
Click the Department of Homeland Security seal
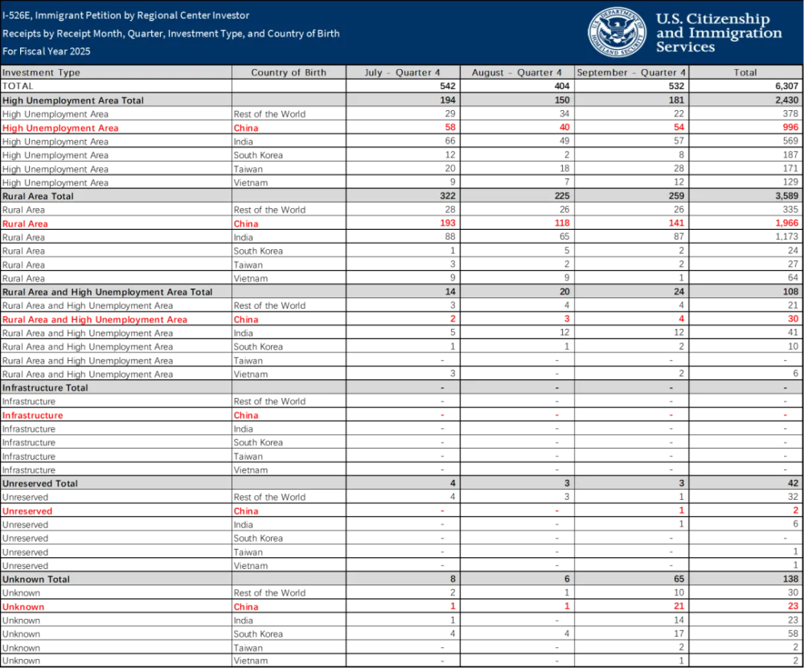point(617,32)
